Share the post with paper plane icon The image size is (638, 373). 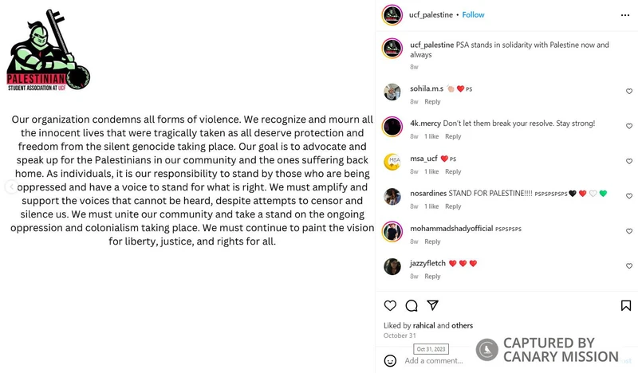(x=432, y=305)
